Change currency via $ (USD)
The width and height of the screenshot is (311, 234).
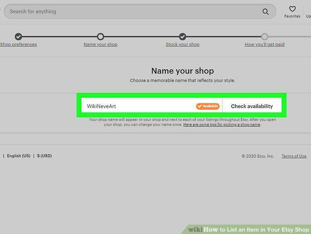[44, 156]
